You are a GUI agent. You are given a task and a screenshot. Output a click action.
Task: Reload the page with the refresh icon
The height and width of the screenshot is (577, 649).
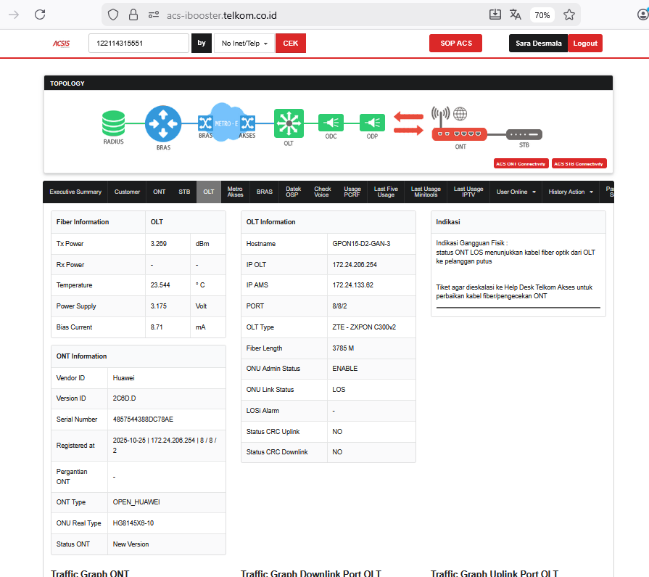(x=40, y=15)
